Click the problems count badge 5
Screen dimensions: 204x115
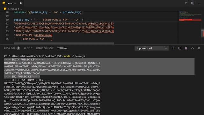point(18,48)
